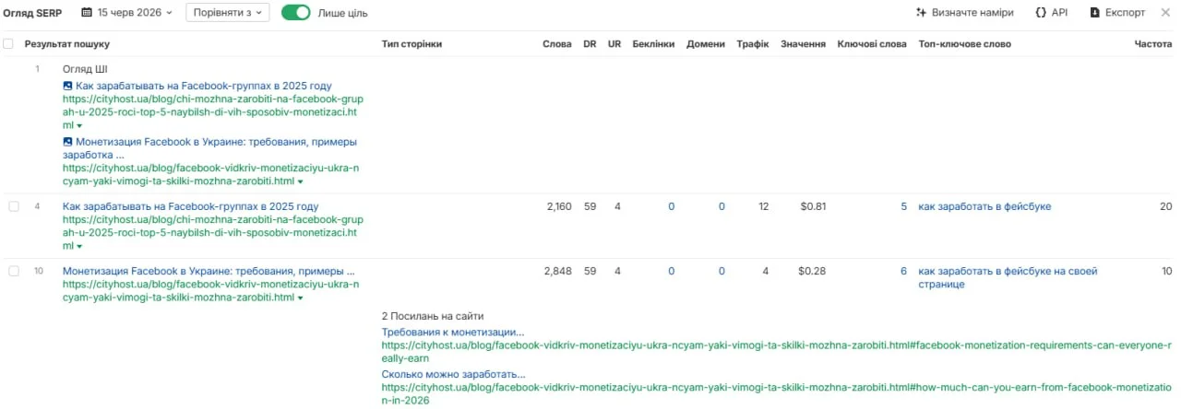The image size is (1181, 409).
Task: Sort by Трафік column header
Action: 753,44
